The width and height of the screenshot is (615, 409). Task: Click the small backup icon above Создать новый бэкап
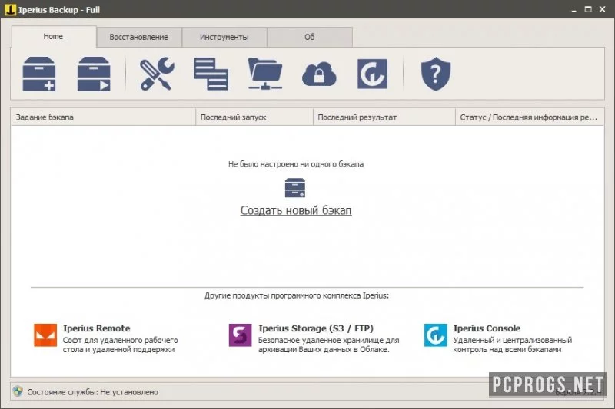tap(295, 188)
